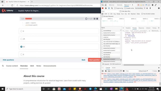Switch to the Timing tab

tap(154, 28)
